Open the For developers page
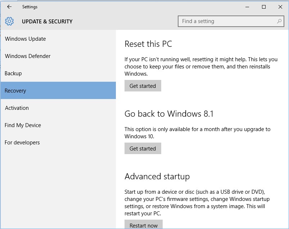 [x=58, y=143]
